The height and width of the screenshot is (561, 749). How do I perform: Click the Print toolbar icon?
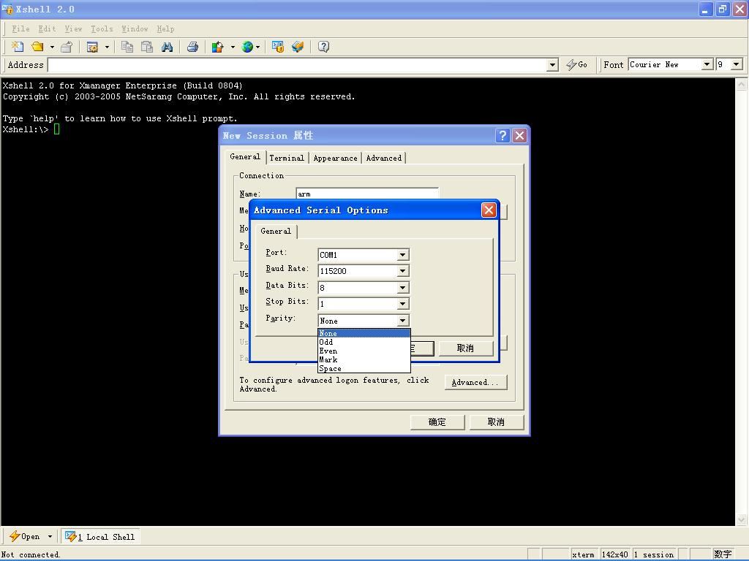coord(192,47)
